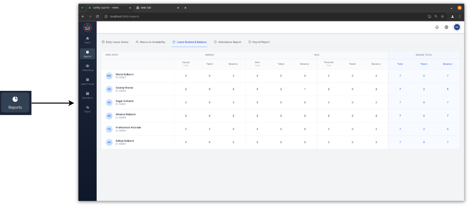Go to Attendance in the sidebar
This screenshot has height=206, width=469.
click(x=87, y=95)
